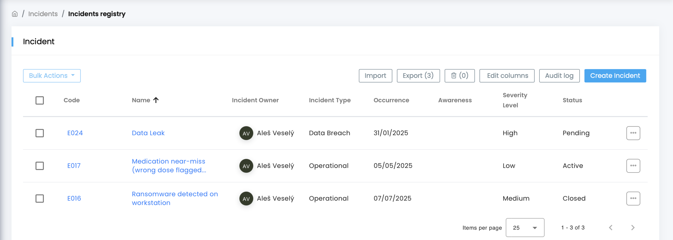Toggle the select-all checkbox in table header
The width and height of the screenshot is (673, 240).
[40, 100]
